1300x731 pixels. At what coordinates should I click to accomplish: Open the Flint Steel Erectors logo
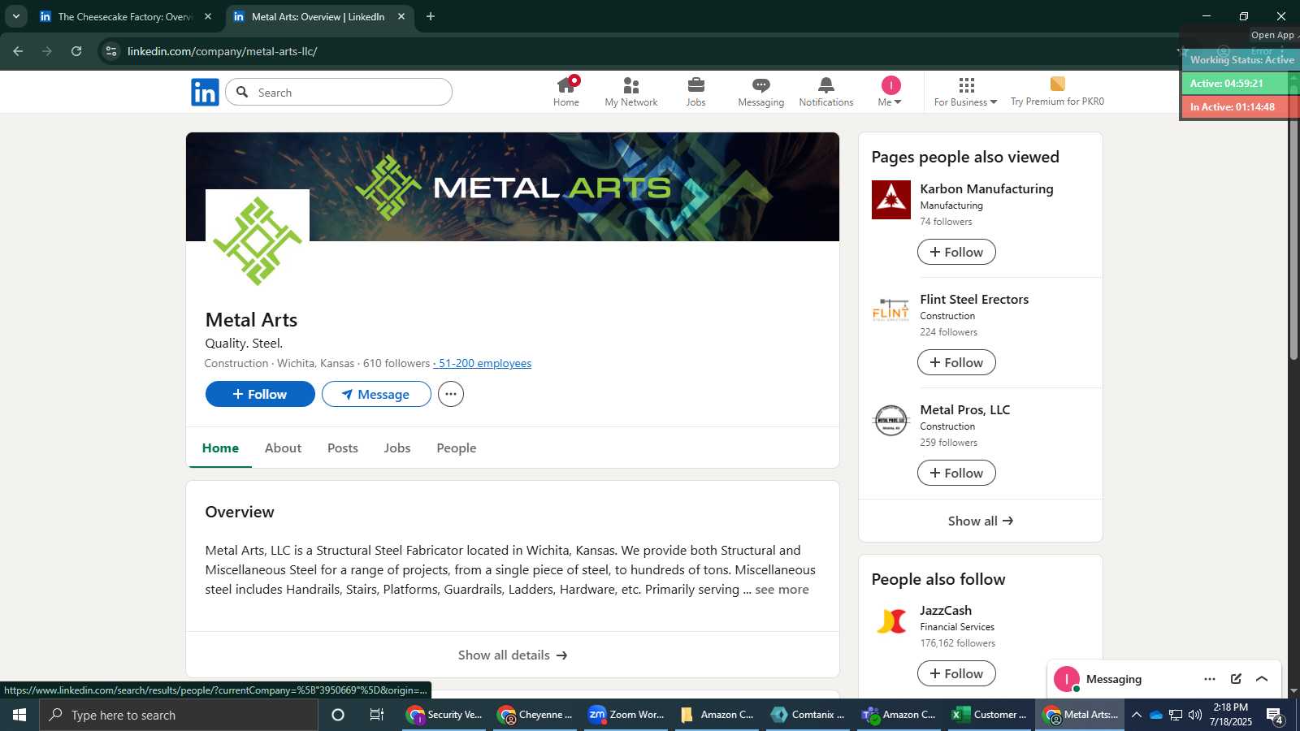(891, 310)
